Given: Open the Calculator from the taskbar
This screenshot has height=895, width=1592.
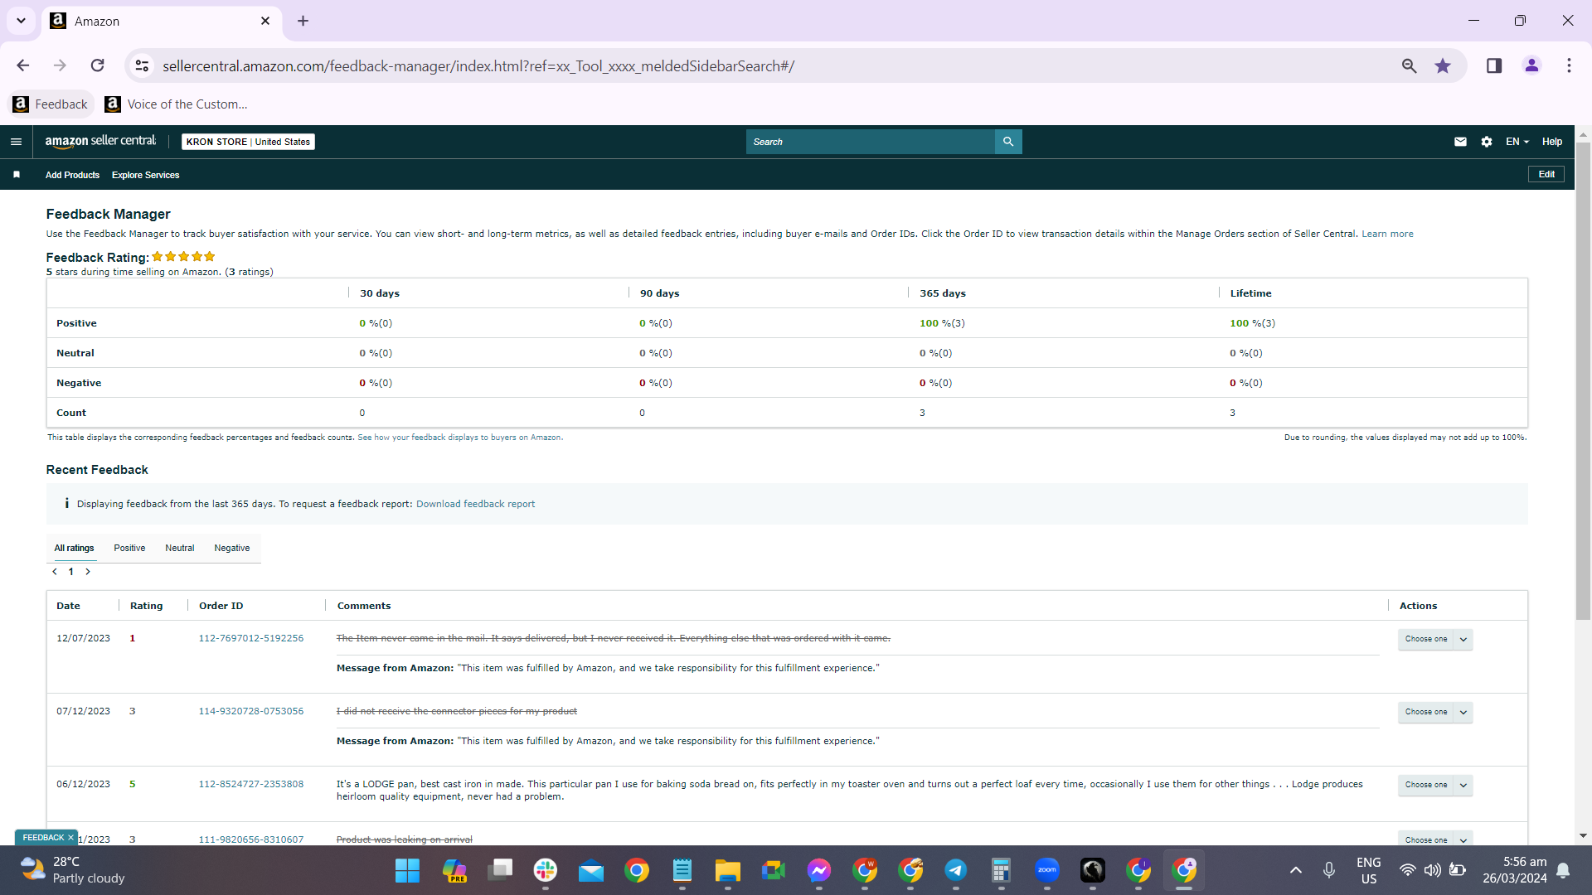Looking at the screenshot, I should tap(1001, 871).
